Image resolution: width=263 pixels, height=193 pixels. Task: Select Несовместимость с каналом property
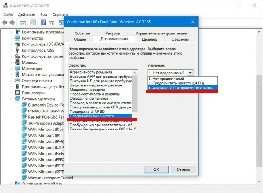100,94
